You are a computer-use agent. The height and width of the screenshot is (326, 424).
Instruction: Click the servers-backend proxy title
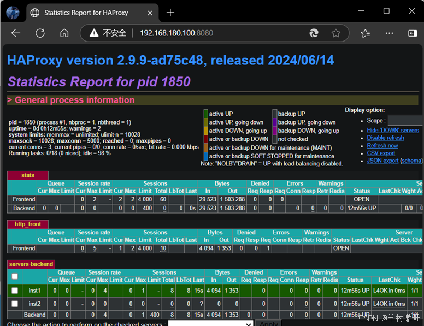pyautogui.click(x=31, y=264)
